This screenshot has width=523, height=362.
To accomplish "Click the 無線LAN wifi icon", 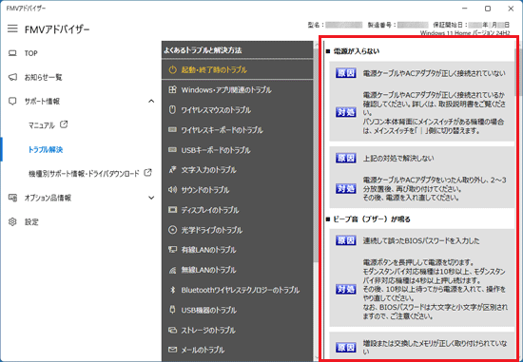I will (x=172, y=270).
